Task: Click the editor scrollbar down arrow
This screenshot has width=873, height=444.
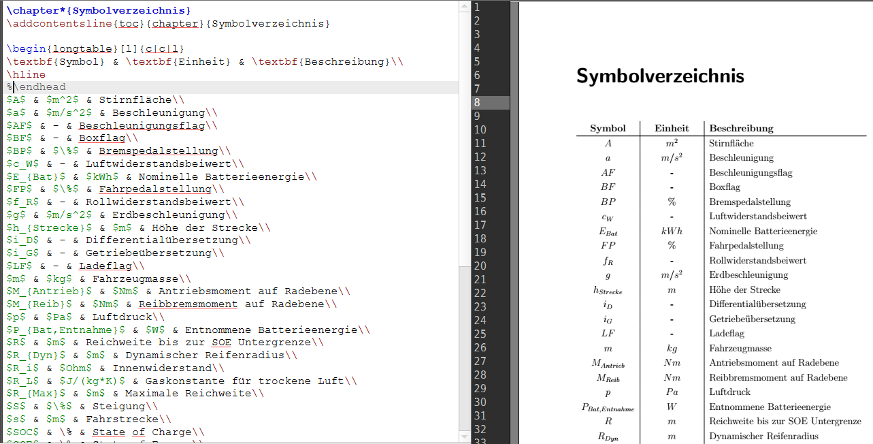Action: (465, 438)
